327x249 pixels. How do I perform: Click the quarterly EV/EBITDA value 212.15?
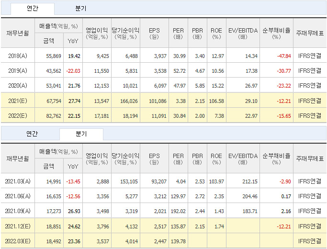pos(250,181)
